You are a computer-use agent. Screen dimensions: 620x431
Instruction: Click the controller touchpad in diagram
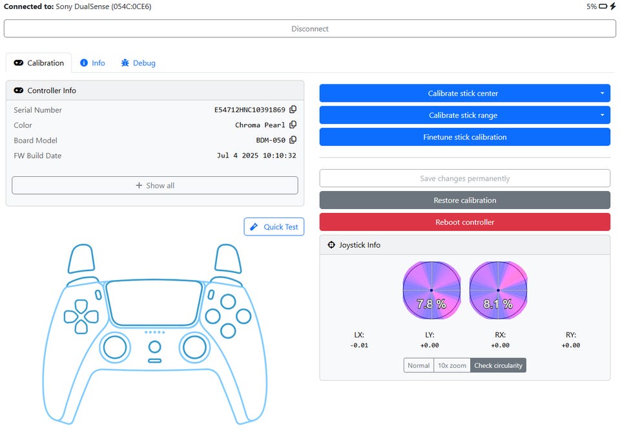click(x=154, y=303)
